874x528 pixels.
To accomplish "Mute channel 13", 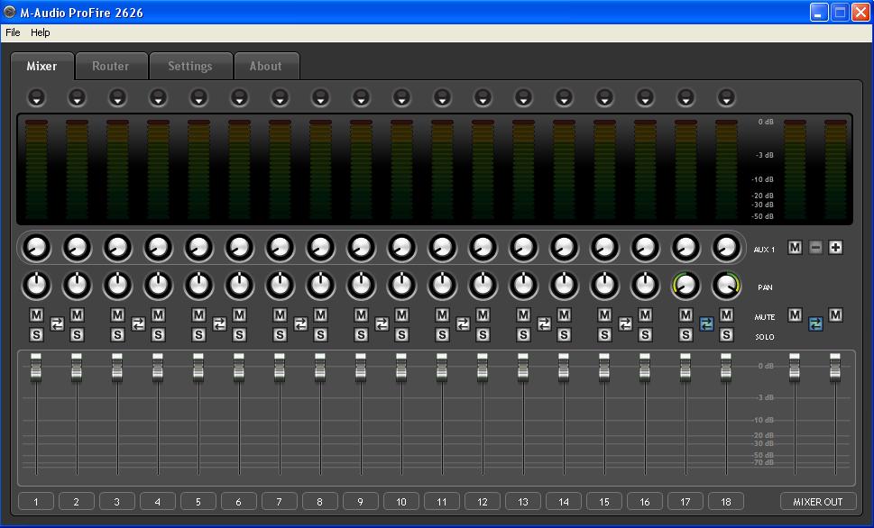I will [x=523, y=315].
